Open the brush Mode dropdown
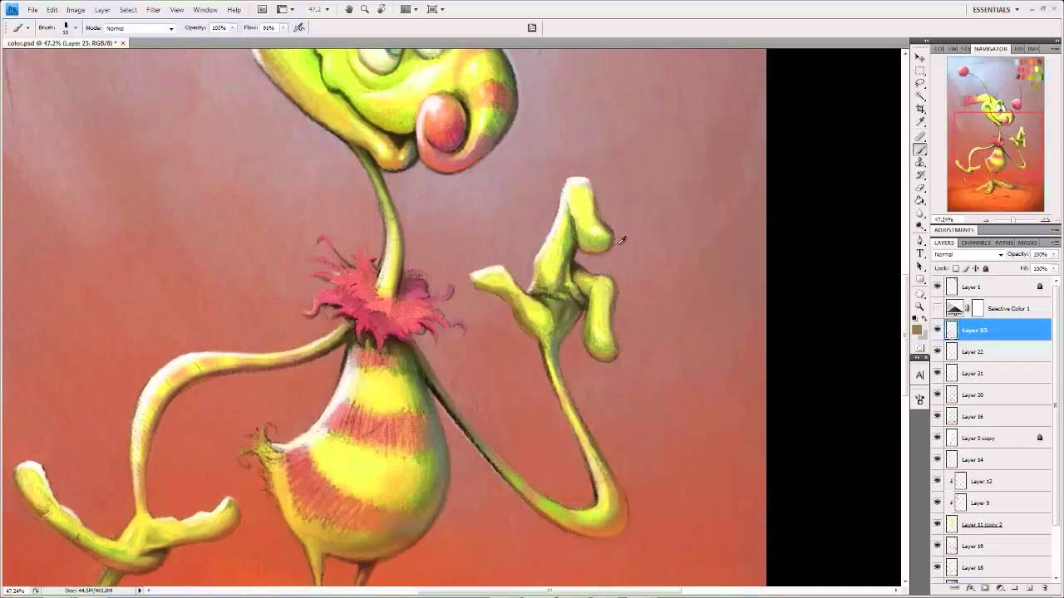 140,28
